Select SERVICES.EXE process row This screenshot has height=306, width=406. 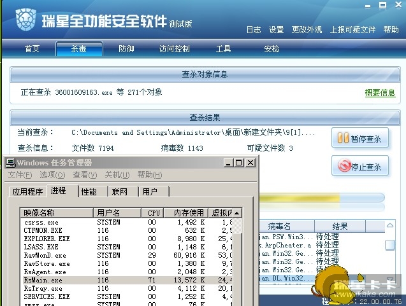coord(127,296)
